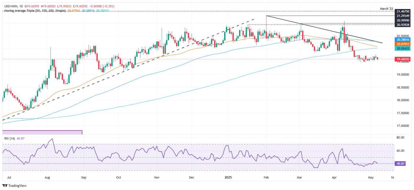
Task: Click the teal 20.02433 moving average tag
Action: pyautogui.click(x=403, y=48)
